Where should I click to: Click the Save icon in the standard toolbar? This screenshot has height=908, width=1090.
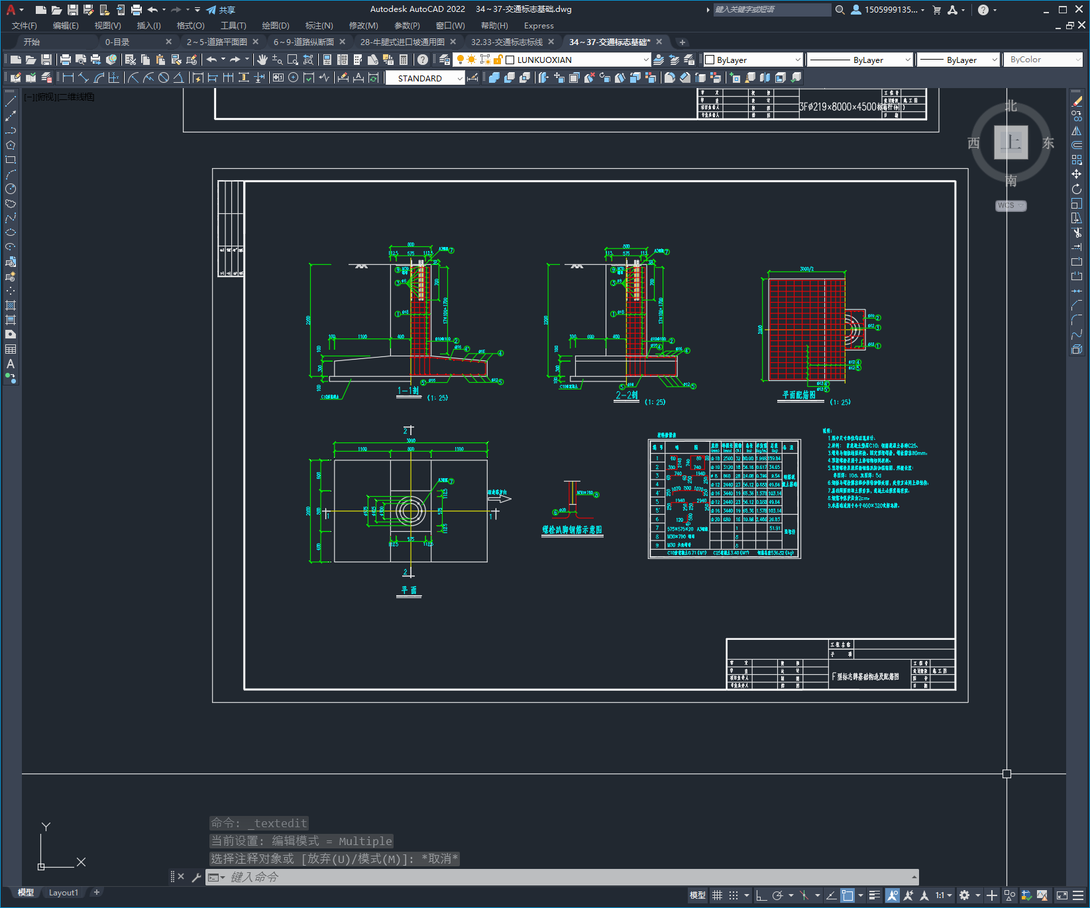coord(46,60)
